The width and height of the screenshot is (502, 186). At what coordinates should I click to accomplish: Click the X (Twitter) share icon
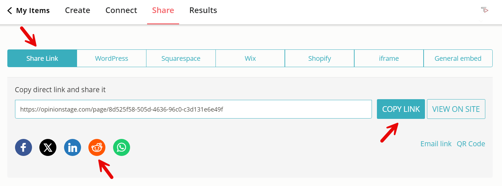48,148
